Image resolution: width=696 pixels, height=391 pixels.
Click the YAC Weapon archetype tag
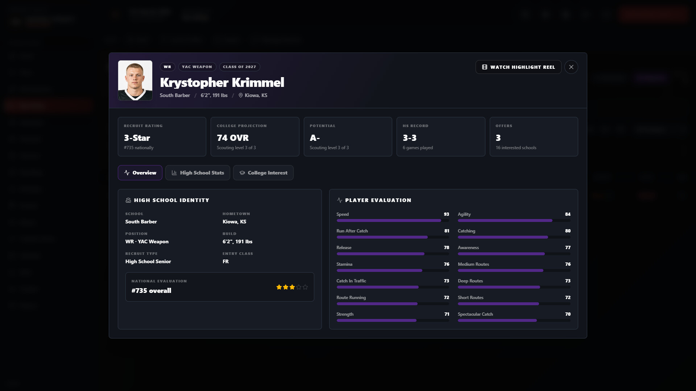pos(197,67)
